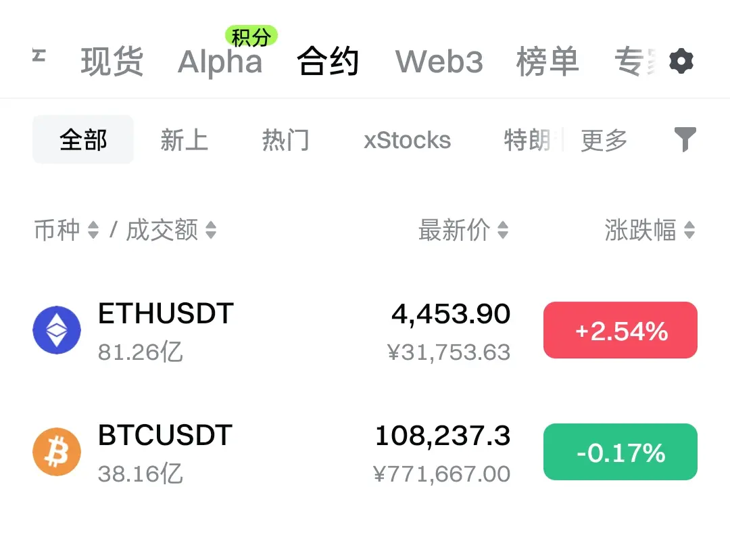This screenshot has height=533, width=730.
Task: Choose the xStocks category
Action: 408,140
